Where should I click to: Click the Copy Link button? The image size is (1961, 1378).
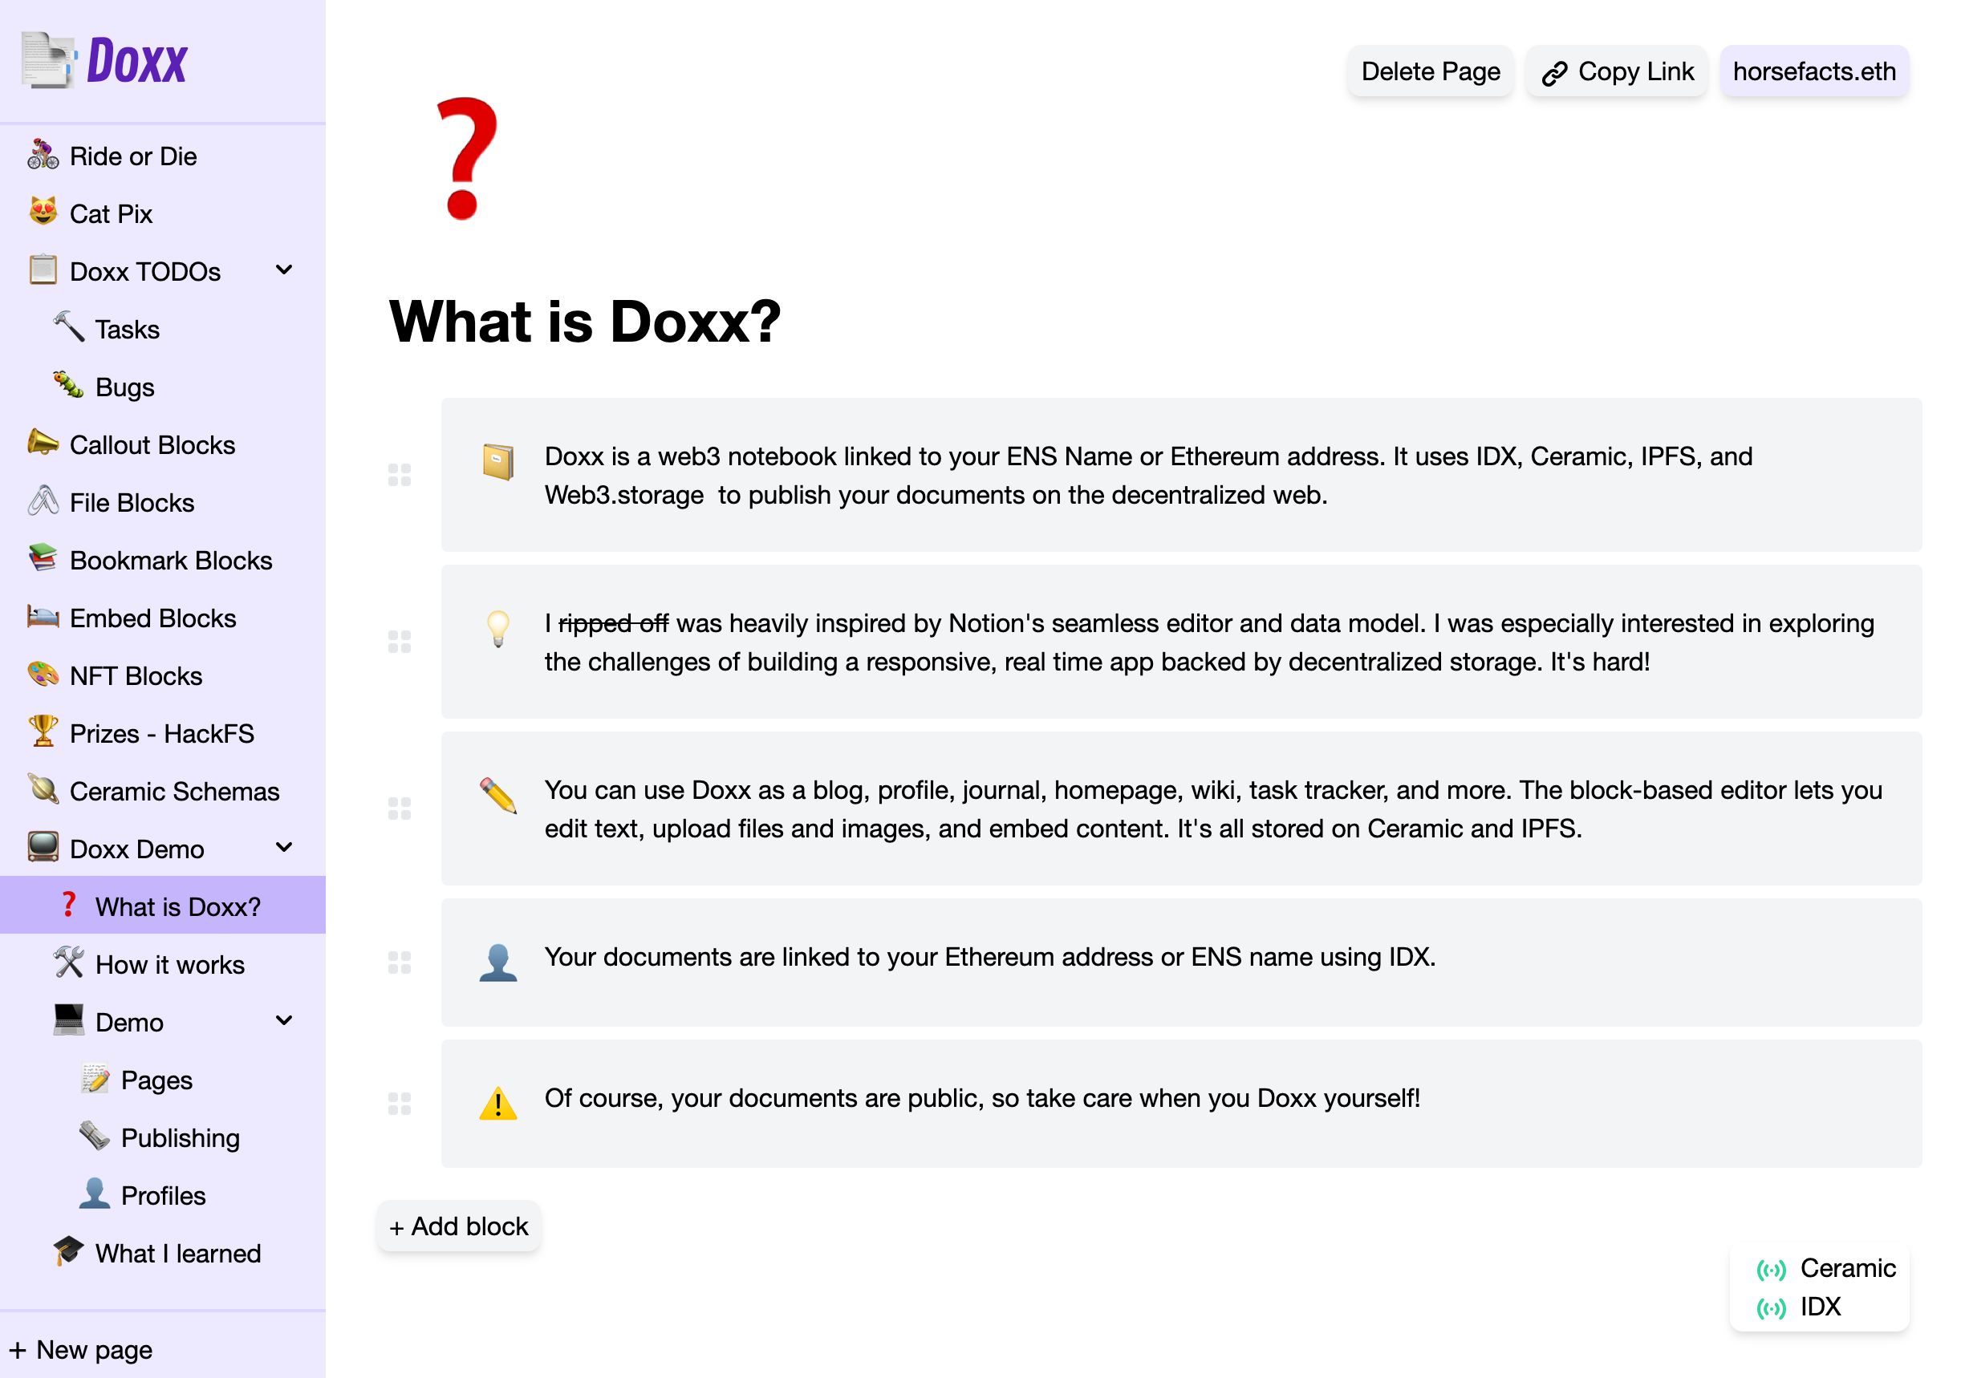click(1617, 71)
